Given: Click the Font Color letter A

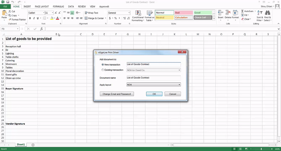Looking at the screenshot, I should (x=58, y=18).
